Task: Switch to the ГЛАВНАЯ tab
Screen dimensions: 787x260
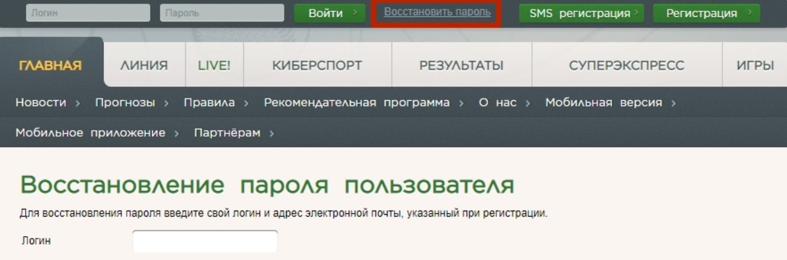Action: click(51, 66)
